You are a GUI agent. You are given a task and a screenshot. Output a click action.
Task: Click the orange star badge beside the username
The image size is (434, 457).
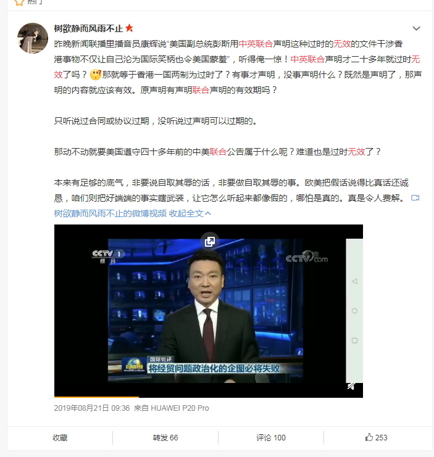point(129,28)
